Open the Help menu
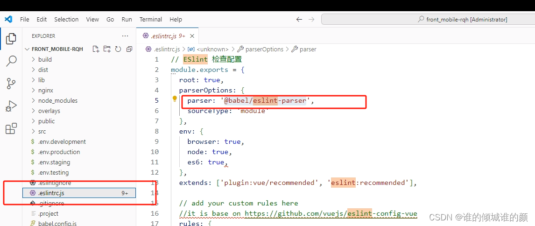The image size is (535, 226). tap(176, 20)
